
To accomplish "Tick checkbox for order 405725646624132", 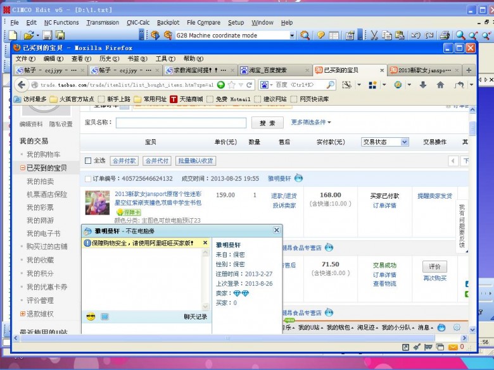I will tap(88, 179).
